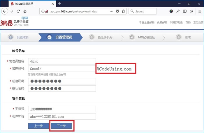Open developer tools wrench icon
The width and height of the screenshot is (204, 133).
[178, 11]
